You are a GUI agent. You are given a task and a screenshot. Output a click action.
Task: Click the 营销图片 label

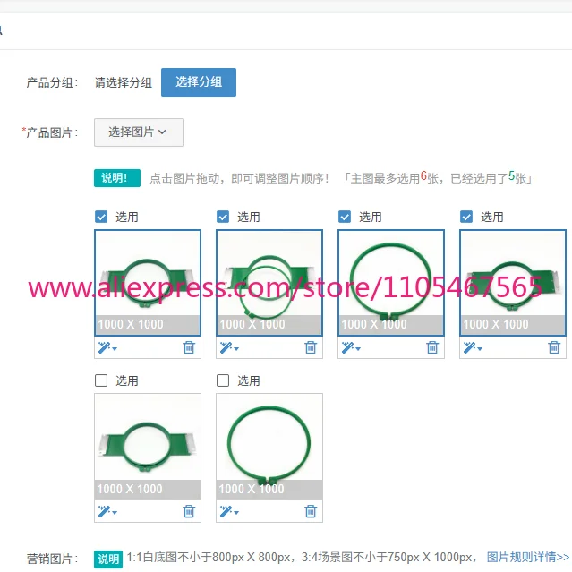tap(52, 559)
